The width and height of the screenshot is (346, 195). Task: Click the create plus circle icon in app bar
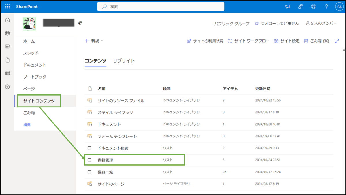[7, 87]
